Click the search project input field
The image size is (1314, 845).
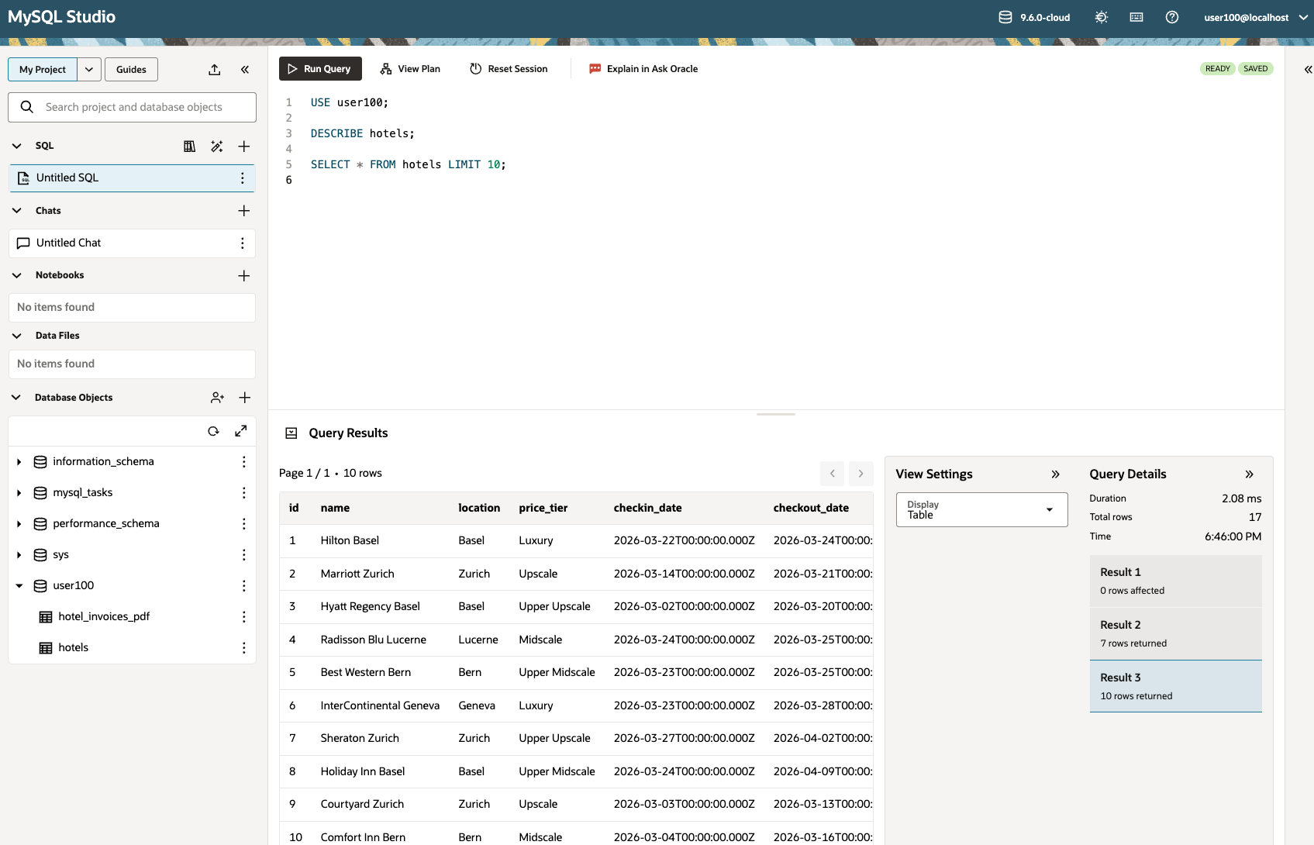[x=132, y=108]
